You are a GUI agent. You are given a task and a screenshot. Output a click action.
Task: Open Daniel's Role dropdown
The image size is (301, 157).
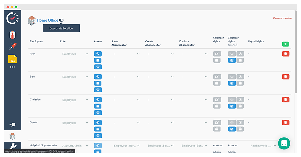[75, 123]
